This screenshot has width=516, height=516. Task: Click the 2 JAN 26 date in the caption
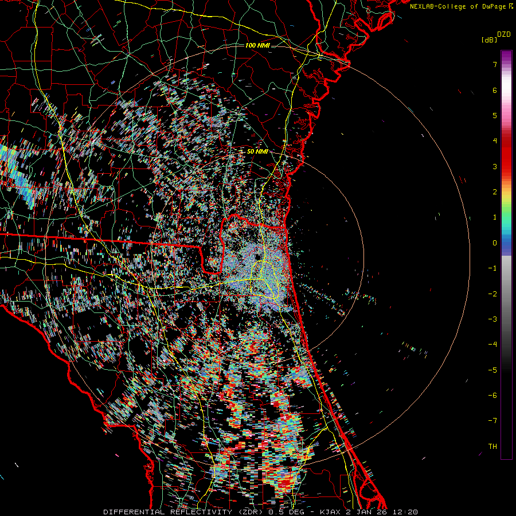click(x=366, y=512)
